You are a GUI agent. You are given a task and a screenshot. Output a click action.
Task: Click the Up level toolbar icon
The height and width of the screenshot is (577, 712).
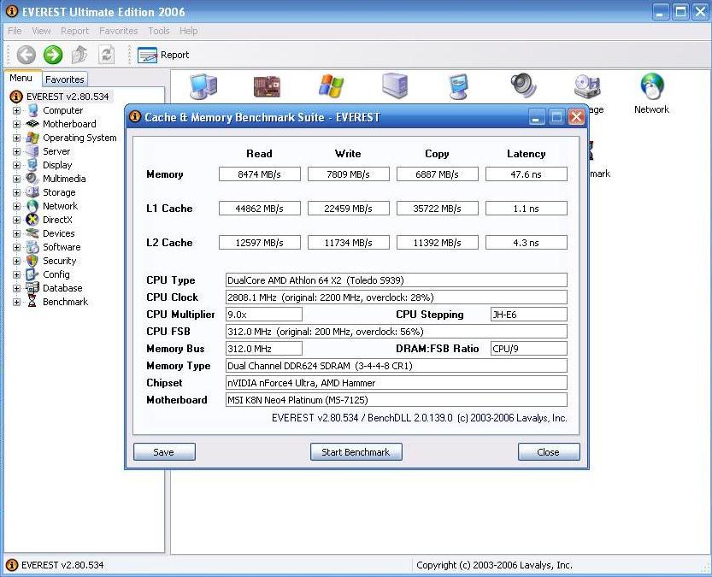pos(79,55)
